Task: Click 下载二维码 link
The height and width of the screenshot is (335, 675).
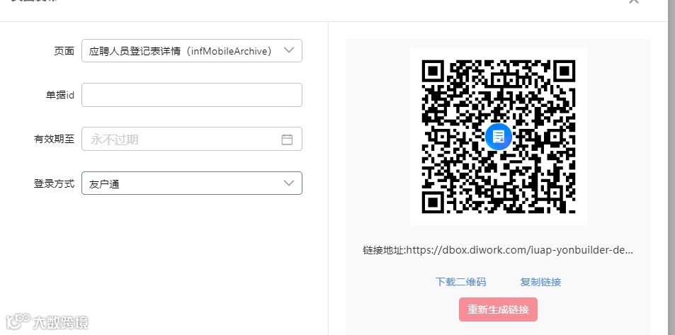Action: click(460, 282)
